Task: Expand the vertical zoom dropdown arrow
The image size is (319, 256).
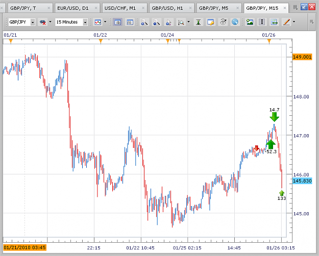Action: pyautogui.click(x=188, y=21)
